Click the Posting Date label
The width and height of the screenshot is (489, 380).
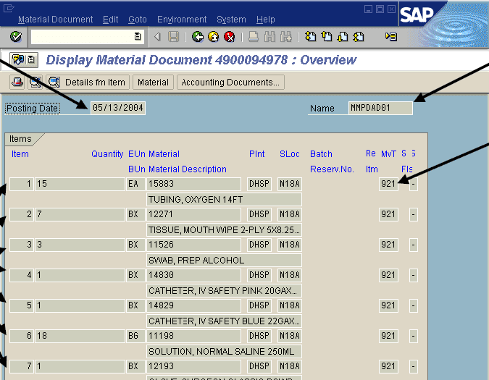click(x=33, y=109)
